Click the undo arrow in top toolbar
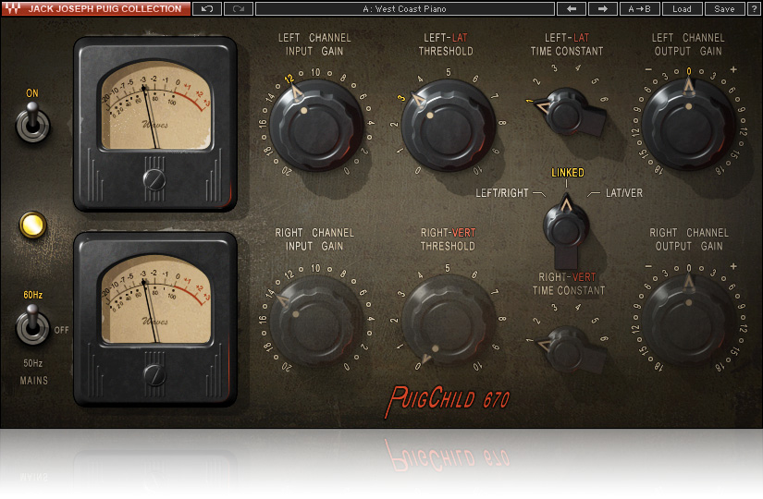 coord(206,9)
